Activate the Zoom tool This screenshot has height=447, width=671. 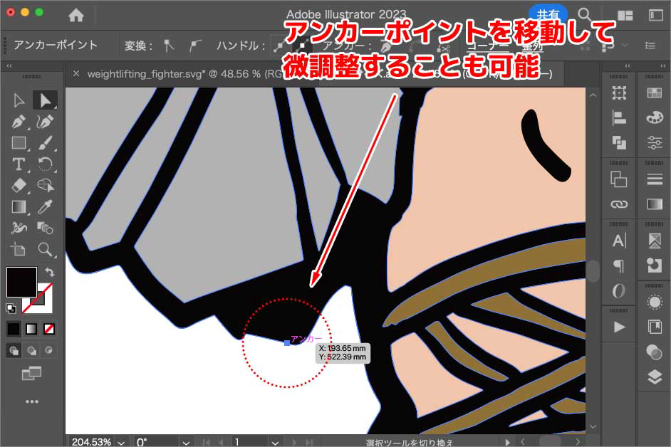pyautogui.click(x=46, y=249)
